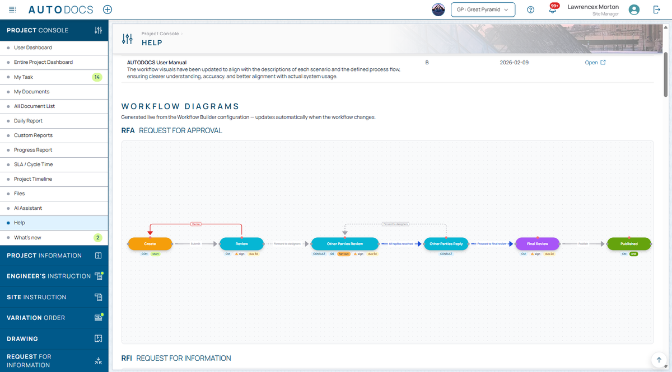Click the scroll-to-top arrow button

[x=659, y=359]
